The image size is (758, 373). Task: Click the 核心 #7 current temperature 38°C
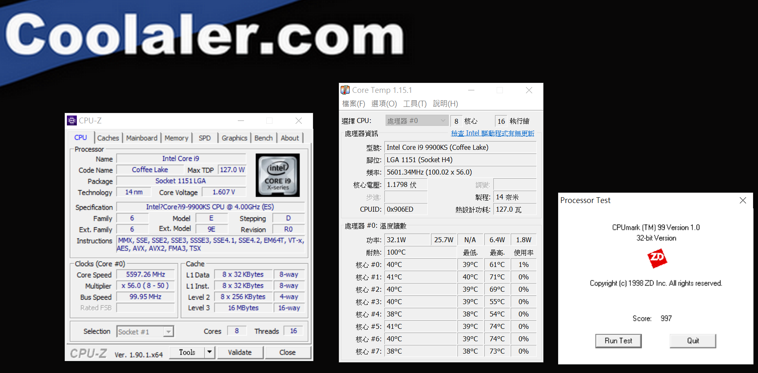pyautogui.click(x=420, y=351)
